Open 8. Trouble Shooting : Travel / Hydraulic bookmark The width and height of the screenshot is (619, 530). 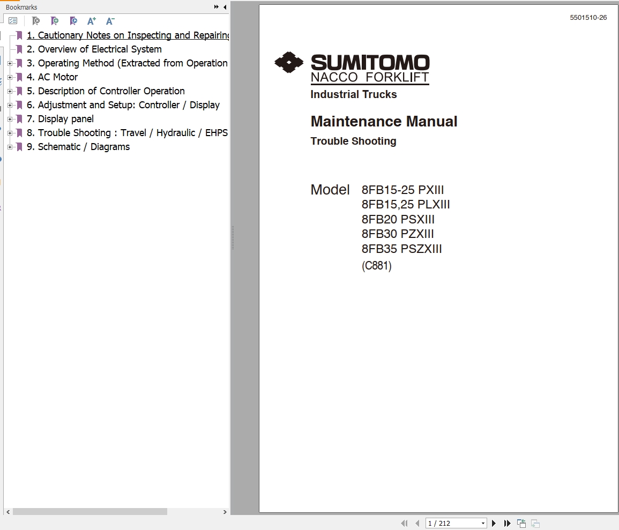click(127, 132)
